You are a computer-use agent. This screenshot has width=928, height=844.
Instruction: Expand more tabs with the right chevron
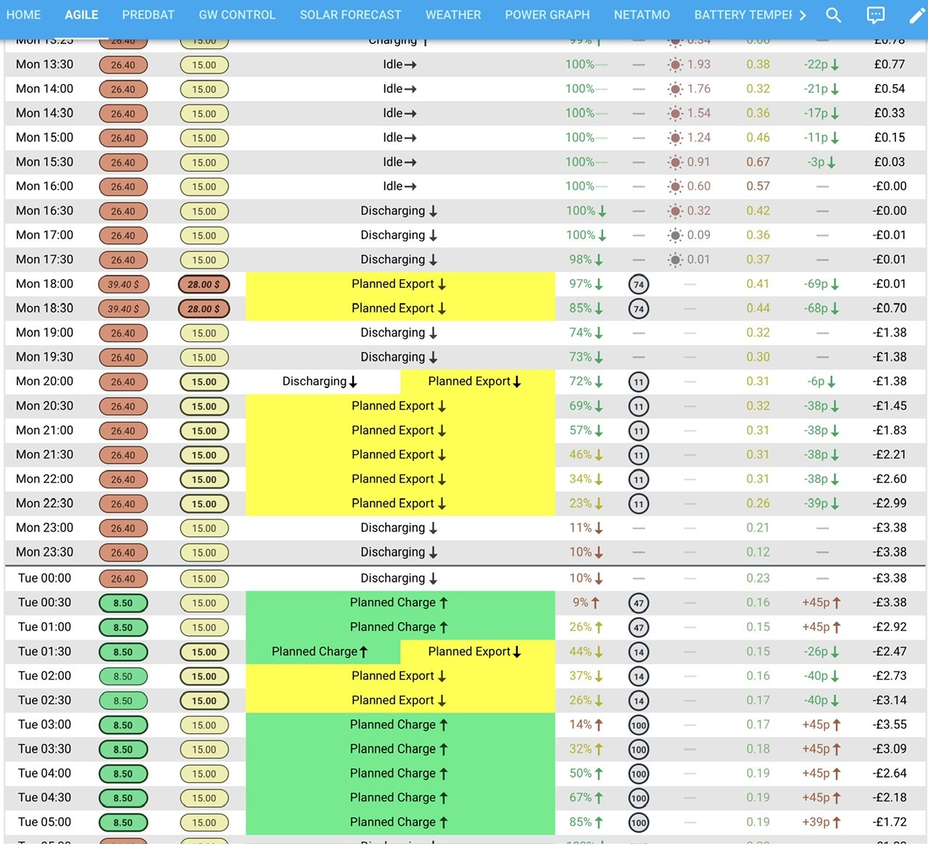point(803,15)
